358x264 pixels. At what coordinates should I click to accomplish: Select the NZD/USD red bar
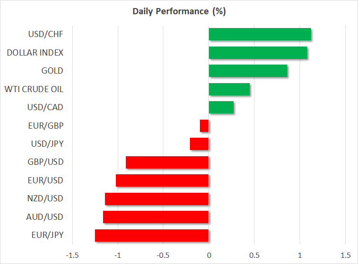coord(157,198)
